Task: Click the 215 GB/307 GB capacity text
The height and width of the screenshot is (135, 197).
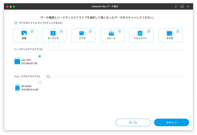Action: click(29, 63)
